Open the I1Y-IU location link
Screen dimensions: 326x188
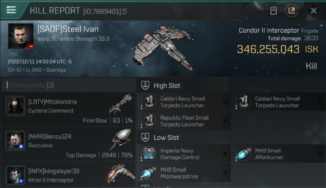[14, 70]
